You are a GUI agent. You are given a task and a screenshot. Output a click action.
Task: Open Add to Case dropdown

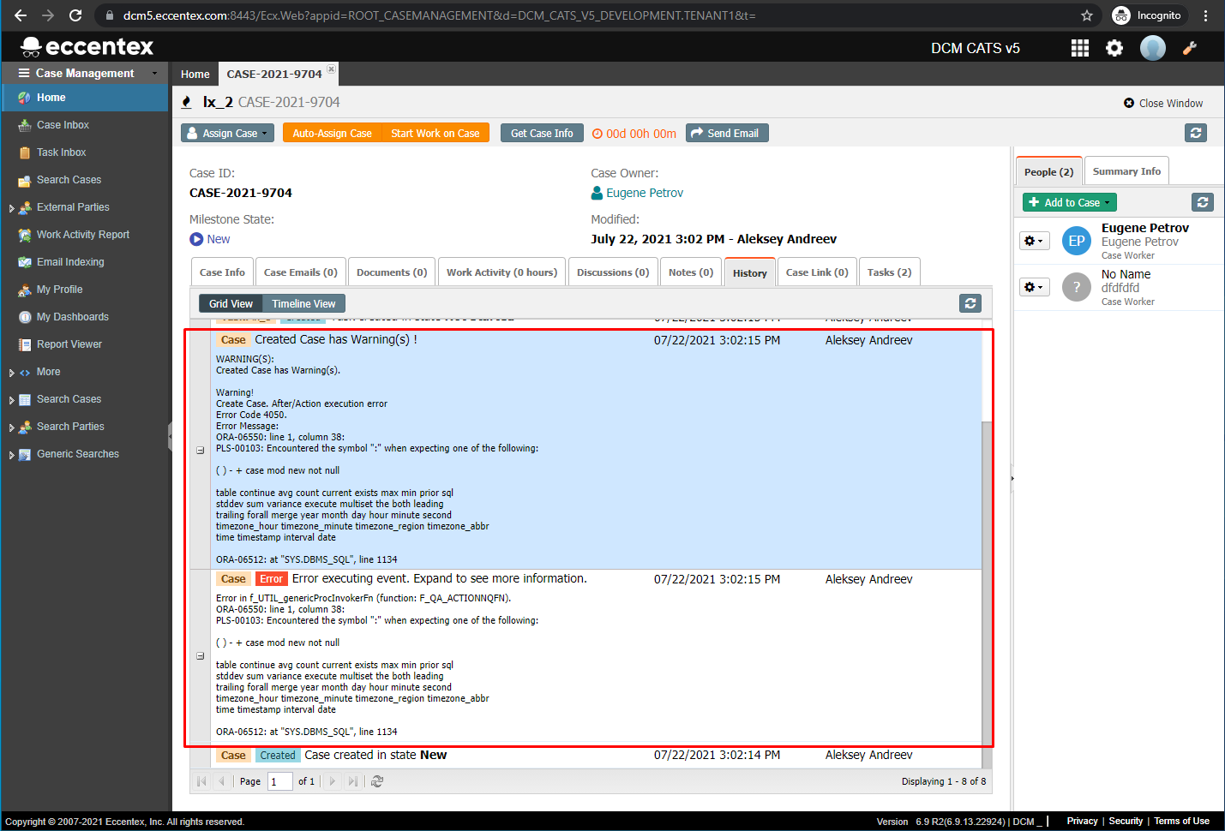pos(1070,202)
